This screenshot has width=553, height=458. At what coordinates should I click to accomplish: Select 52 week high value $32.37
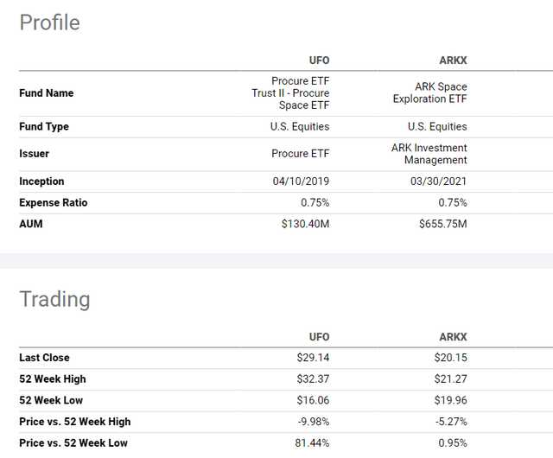[313, 379]
